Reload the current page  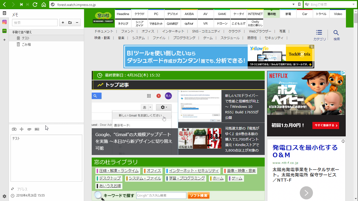[x=35, y=4]
